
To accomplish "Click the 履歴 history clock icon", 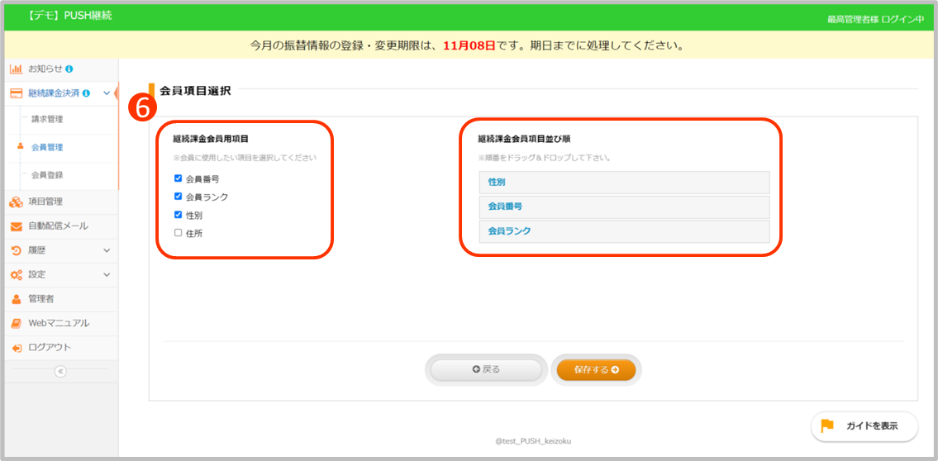I will coord(16,250).
